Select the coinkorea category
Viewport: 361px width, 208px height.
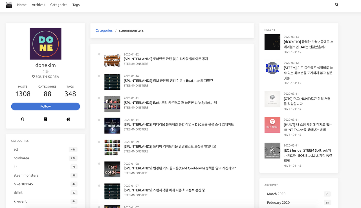(45, 158)
